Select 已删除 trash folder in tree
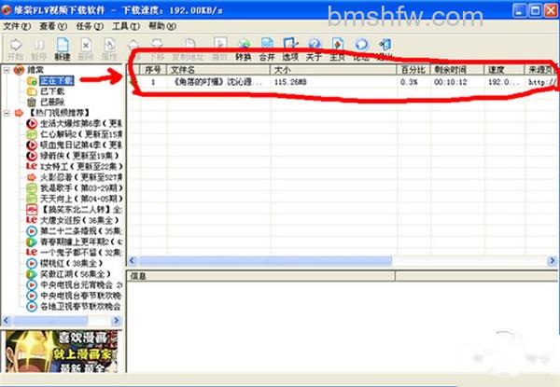The image size is (560, 387). coord(52,102)
